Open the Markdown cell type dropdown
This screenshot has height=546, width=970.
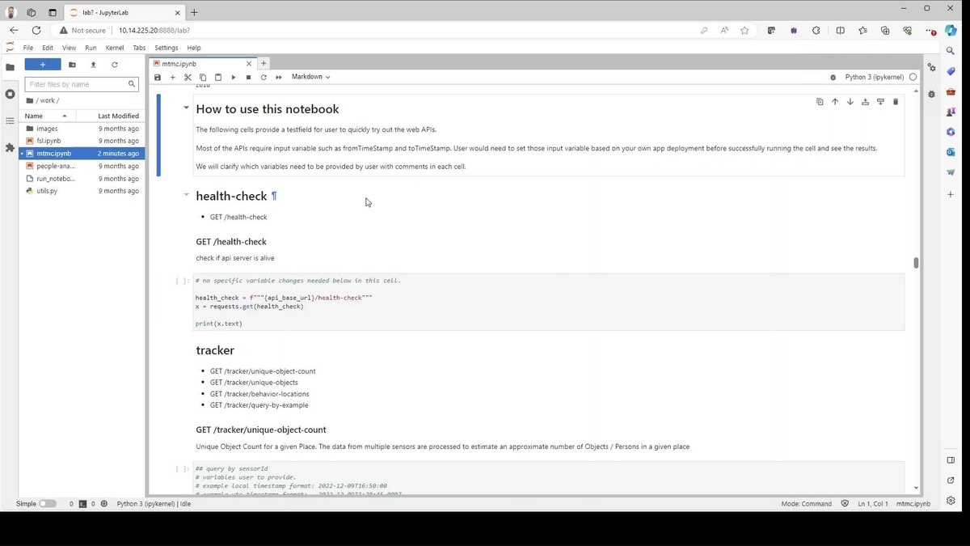(x=310, y=77)
